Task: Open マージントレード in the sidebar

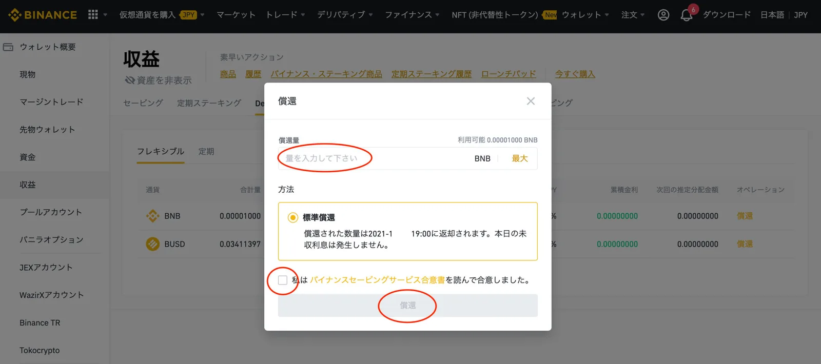Action: 51,102
